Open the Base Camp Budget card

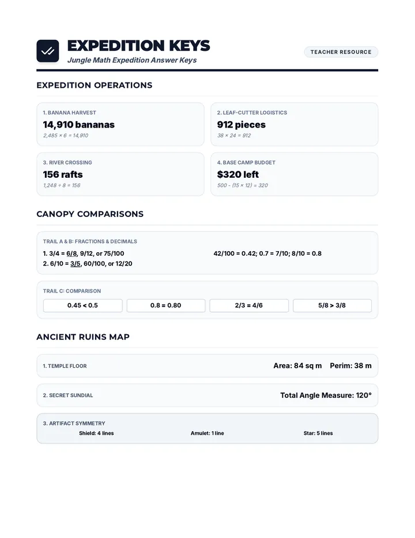coord(295,174)
